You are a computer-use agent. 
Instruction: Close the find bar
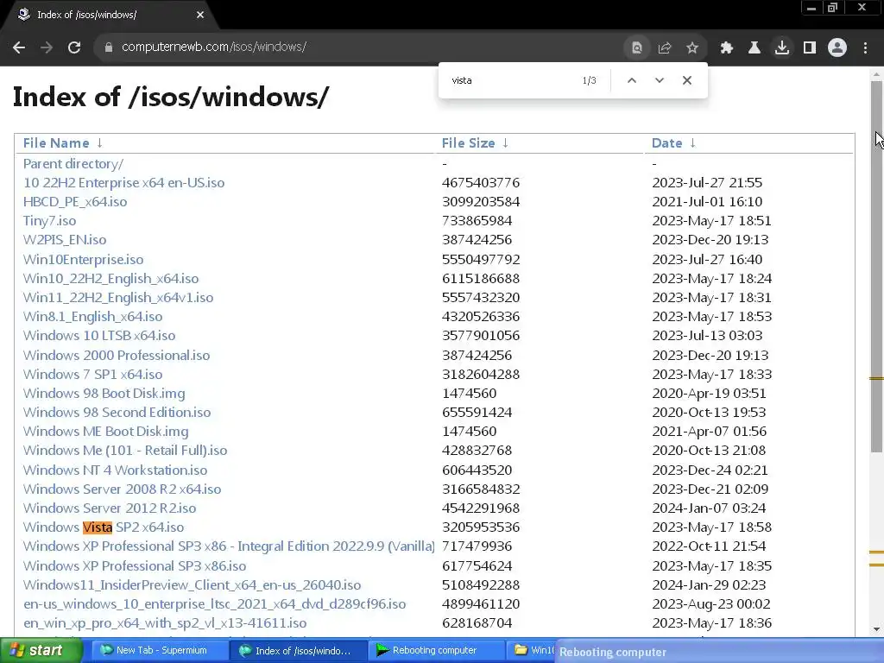coord(686,80)
